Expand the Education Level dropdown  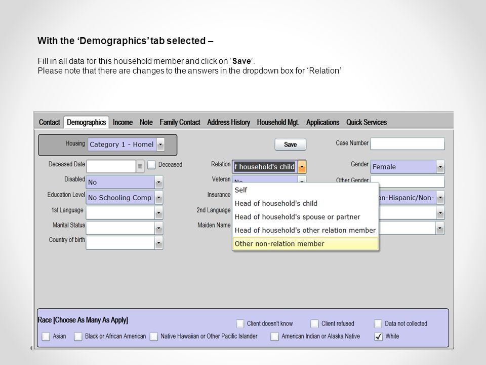click(158, 197)
